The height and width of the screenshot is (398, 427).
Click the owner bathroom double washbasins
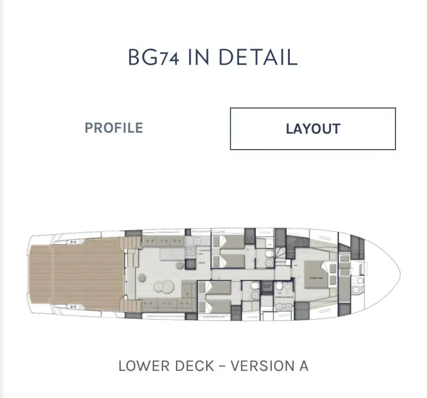[284, 307]
